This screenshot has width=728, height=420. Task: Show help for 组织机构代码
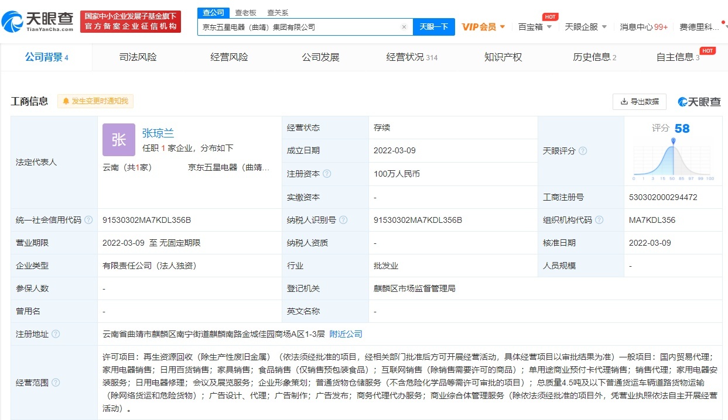[x=600, y=220]
